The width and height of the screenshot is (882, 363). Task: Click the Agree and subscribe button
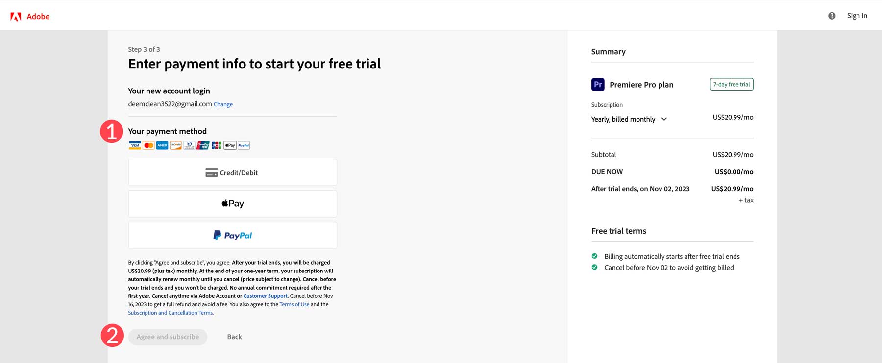tap(168, 337)
